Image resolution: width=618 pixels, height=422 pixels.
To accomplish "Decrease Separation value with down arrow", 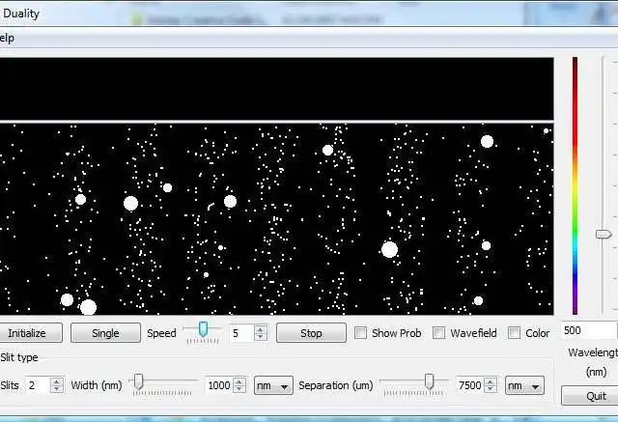I will pyautogui.click(x=490, y=389).
